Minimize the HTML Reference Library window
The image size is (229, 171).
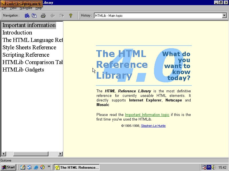pyautogui.click(x=216, y=3)
